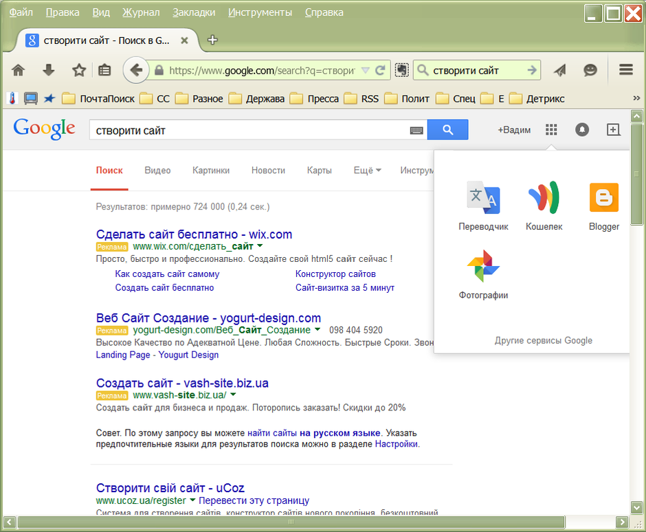
Task: Open the Закладки menu
Action: click(194, 12)
